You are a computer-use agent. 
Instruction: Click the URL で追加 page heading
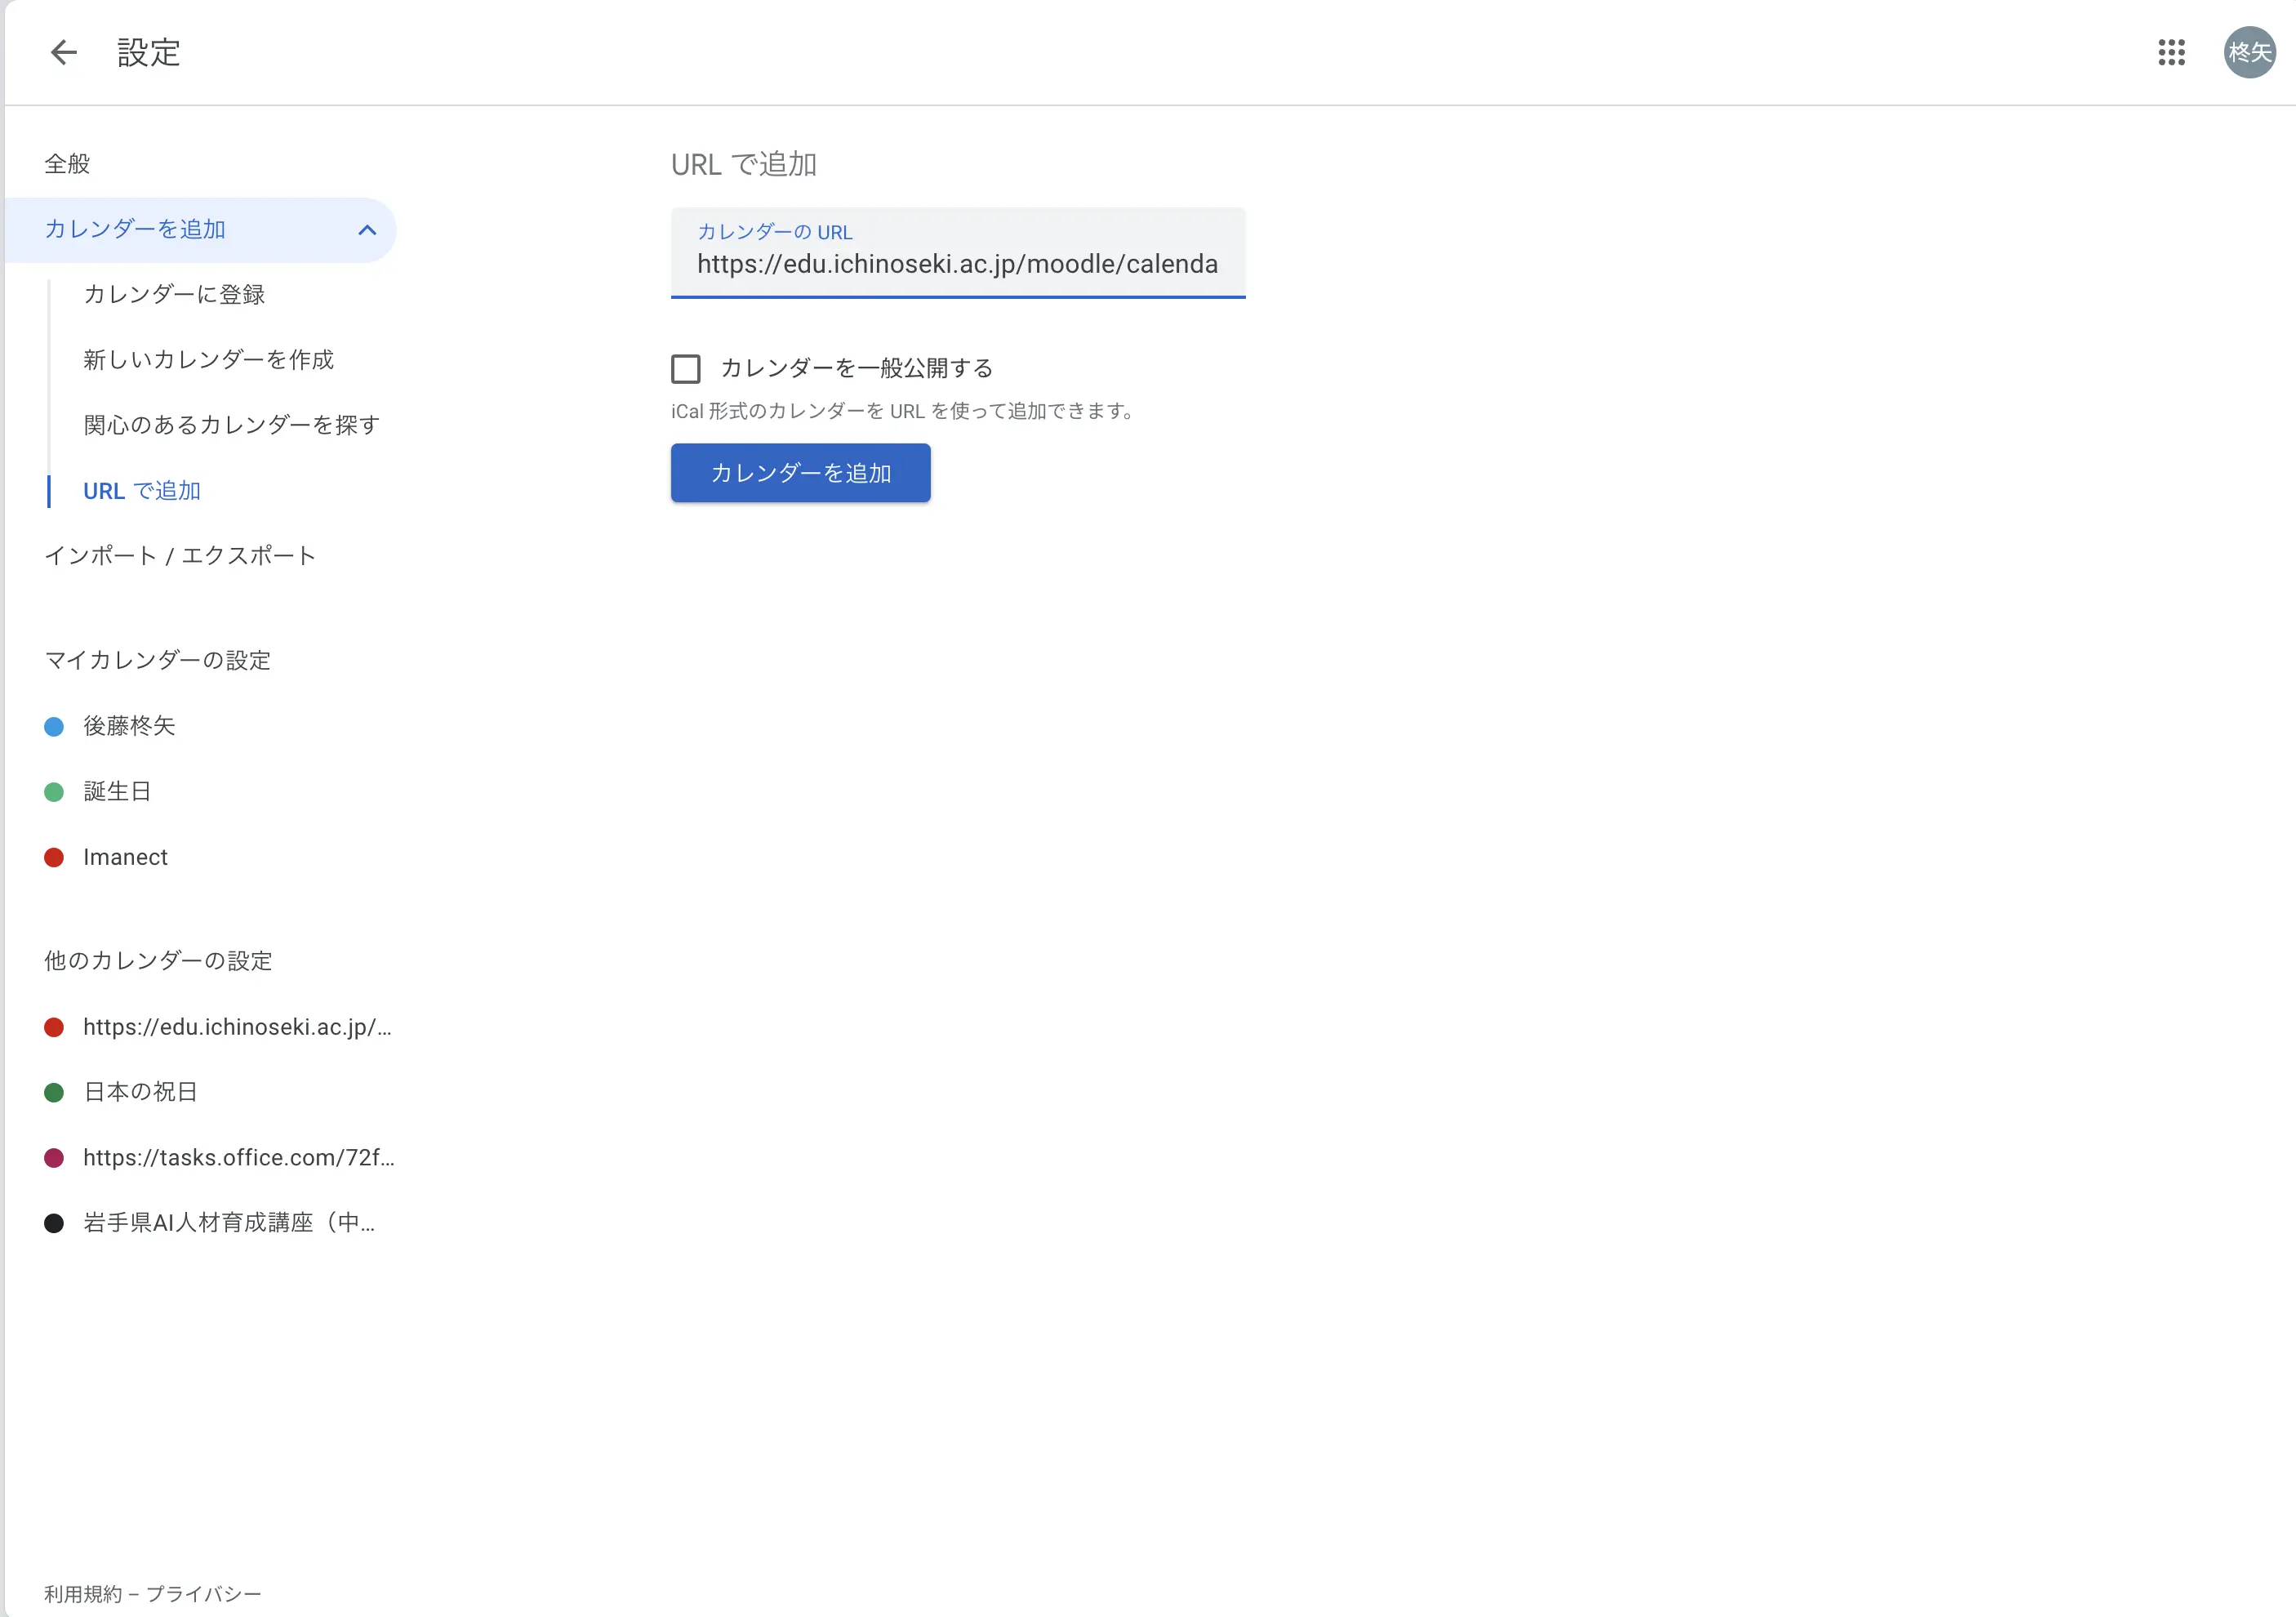744,164
